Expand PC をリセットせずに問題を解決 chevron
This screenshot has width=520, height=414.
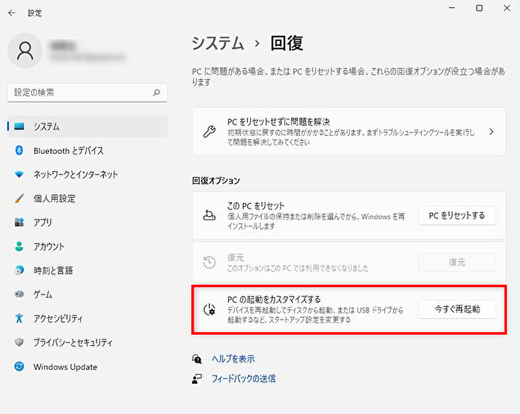(x=491, y=132)
